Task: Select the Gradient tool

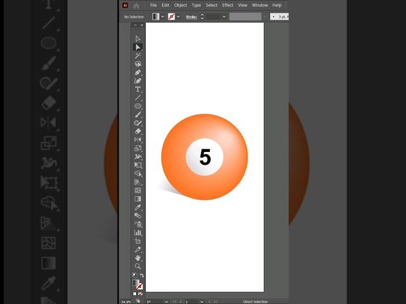Action: pos(138,199)
